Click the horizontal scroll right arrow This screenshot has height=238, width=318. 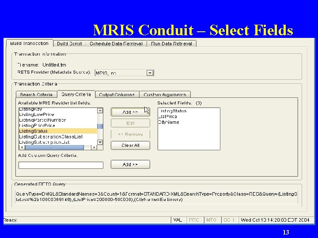coord(94,147)
